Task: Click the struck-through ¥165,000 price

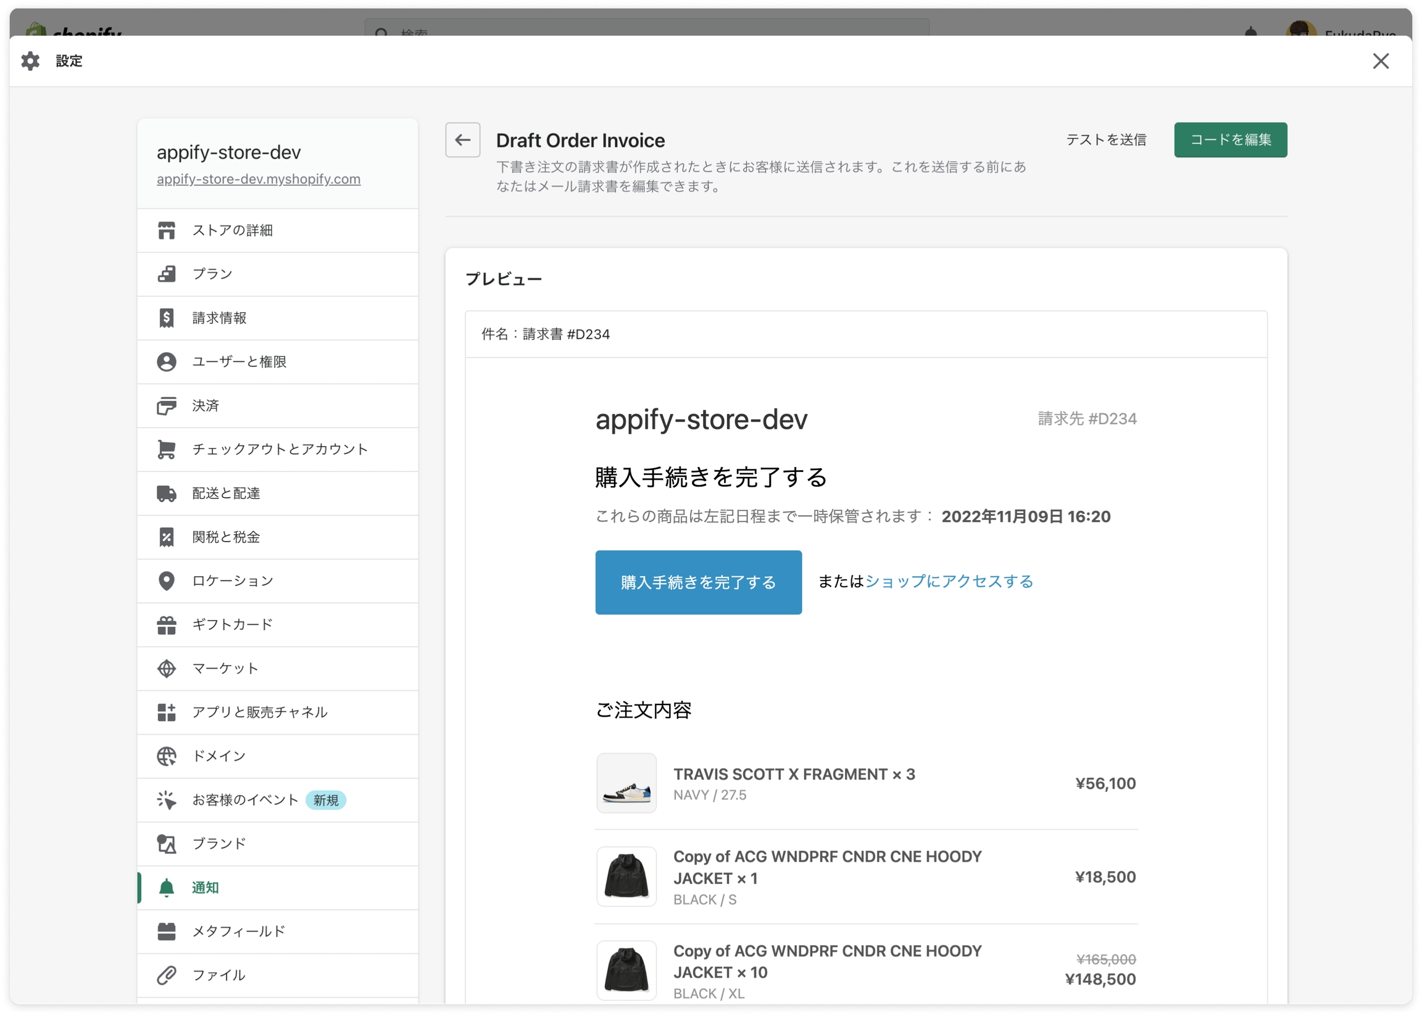Action: [x=1106, y=959]
